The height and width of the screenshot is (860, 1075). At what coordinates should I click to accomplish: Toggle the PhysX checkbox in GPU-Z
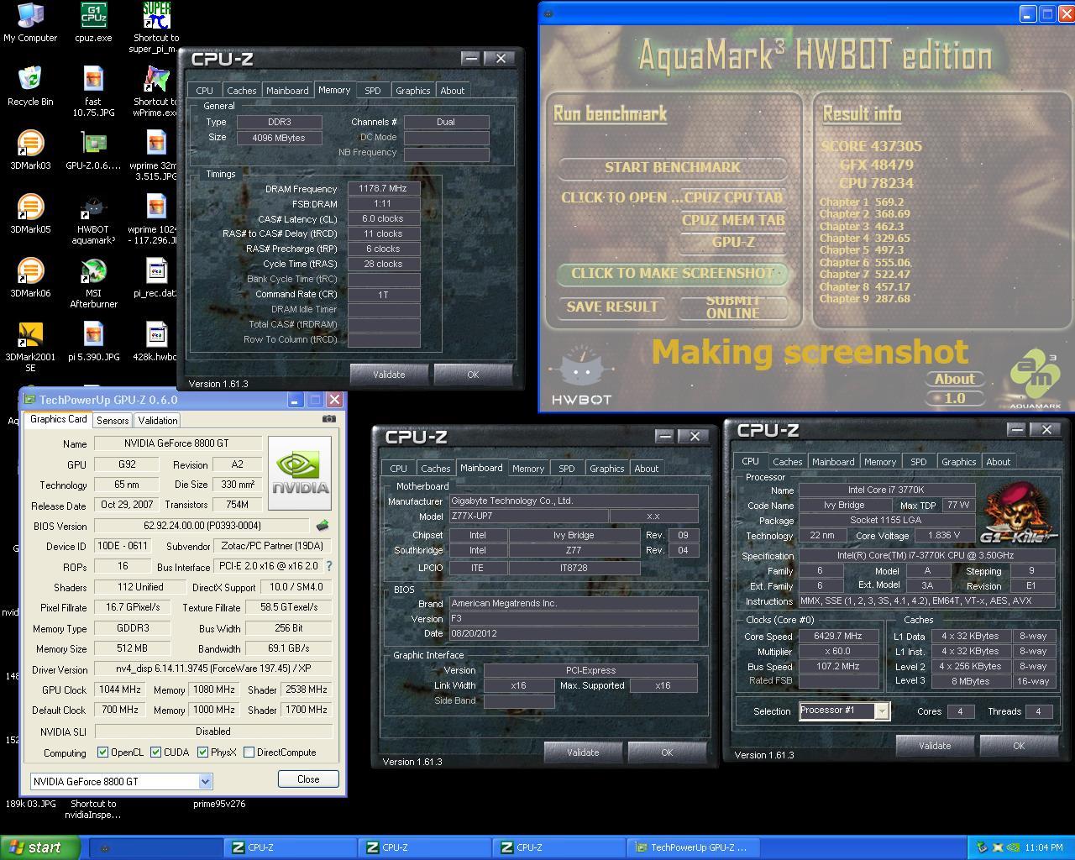[202, 752]
